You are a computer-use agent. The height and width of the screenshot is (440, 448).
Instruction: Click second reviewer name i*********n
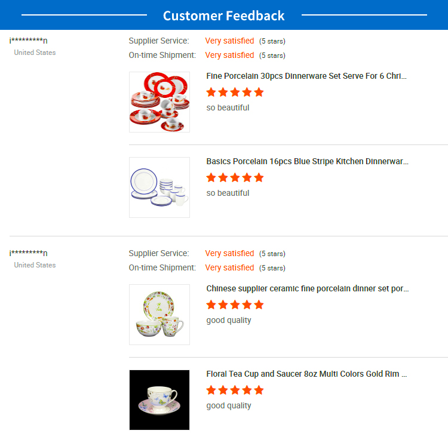tap(28, 253)
